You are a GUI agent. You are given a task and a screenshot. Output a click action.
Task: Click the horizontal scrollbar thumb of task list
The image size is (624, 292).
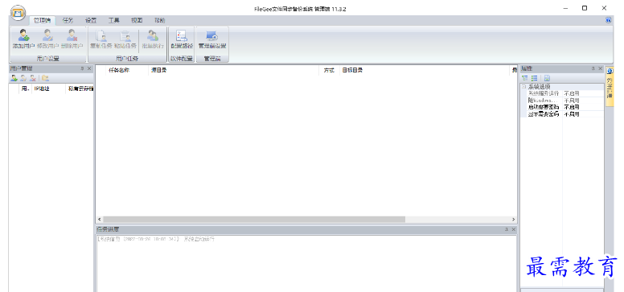[x=254, y=220]
